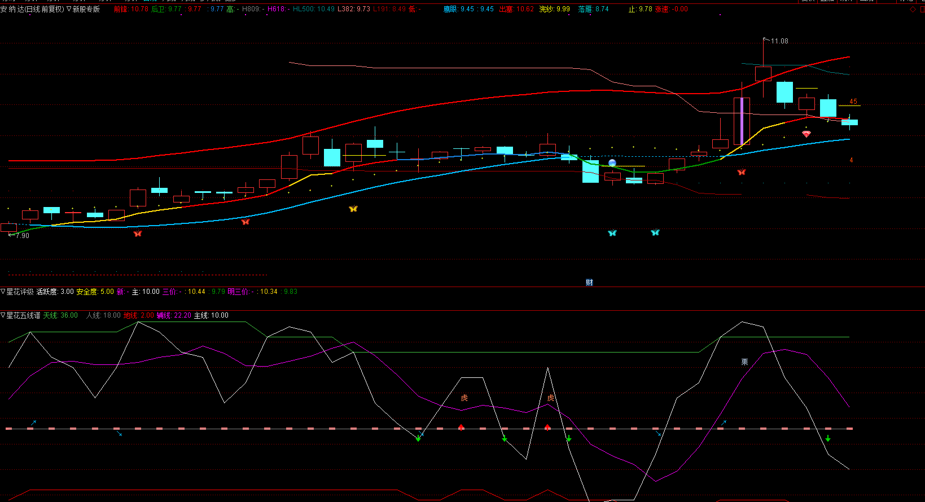Click the red diamond gem marker
Viewport: 925px width, 502px height.
(806, 134)
